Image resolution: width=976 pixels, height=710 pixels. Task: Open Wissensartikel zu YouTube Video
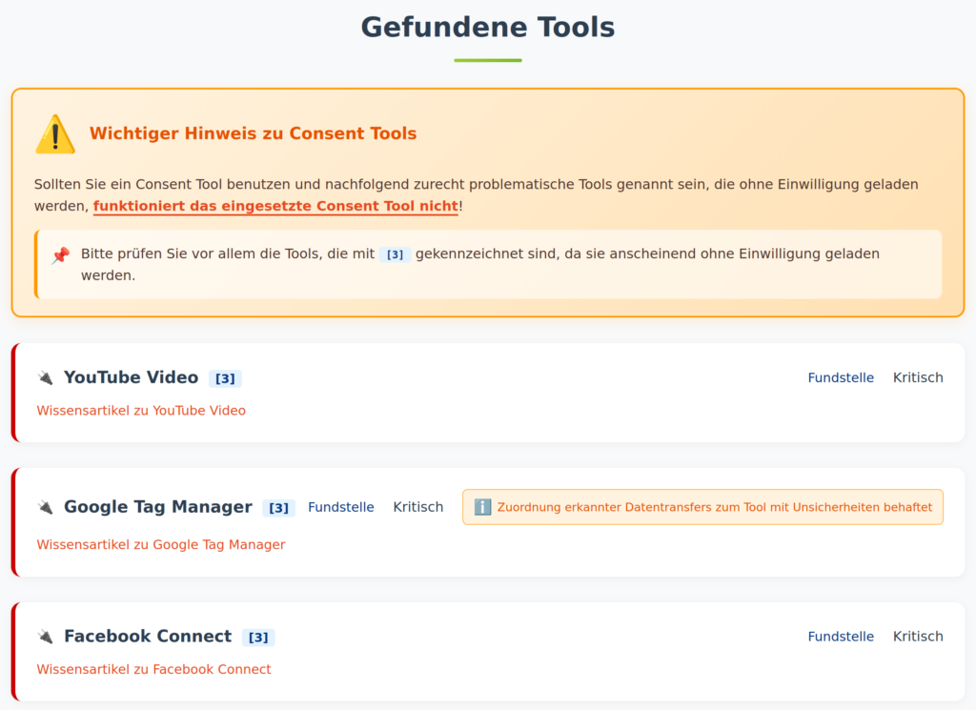click(x=141, y=411)
